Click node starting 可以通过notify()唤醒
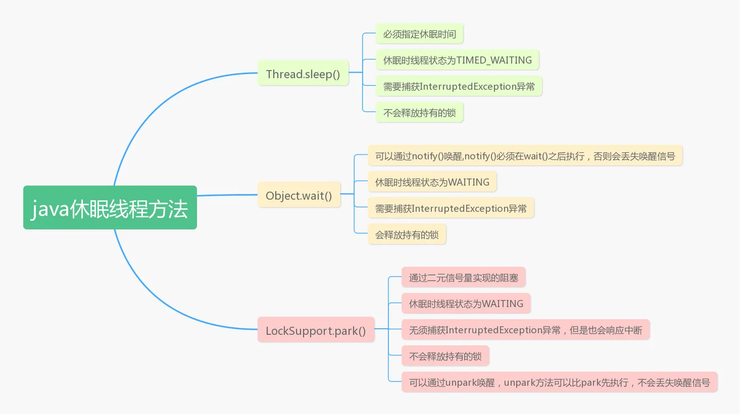The height and width of the screenshot is (416, 744). 525,156
